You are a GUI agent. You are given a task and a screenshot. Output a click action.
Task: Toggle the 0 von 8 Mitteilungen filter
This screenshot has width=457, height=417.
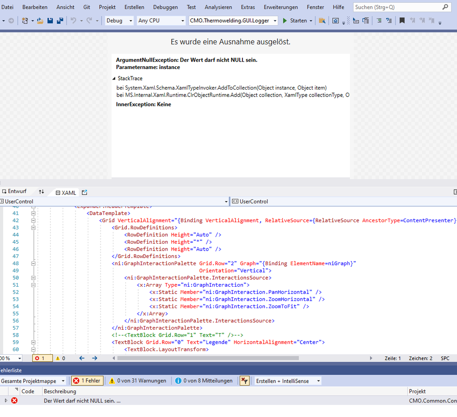204,381
